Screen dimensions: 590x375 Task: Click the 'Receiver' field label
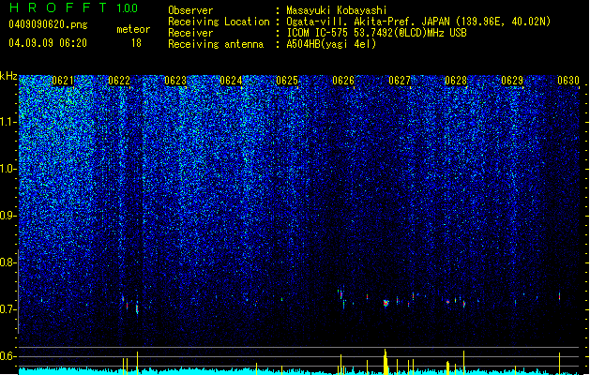click(190, 33)
